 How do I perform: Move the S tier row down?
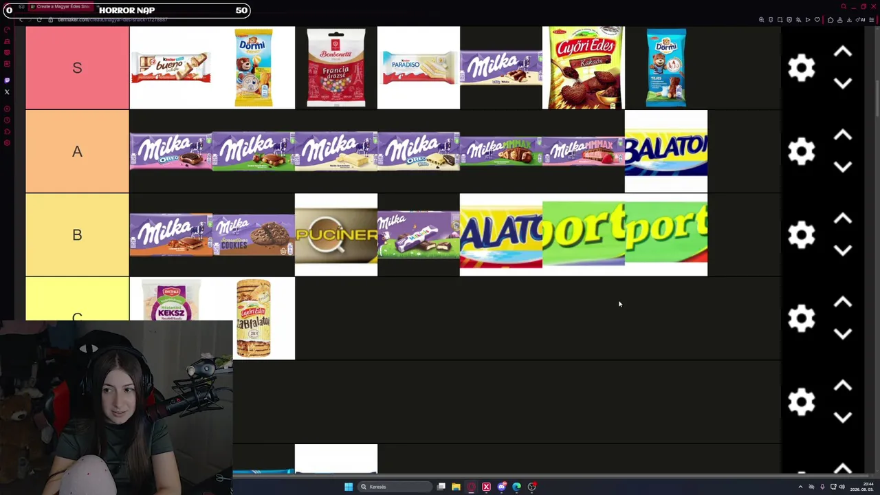pyautogui.click(x=843, y=83)
